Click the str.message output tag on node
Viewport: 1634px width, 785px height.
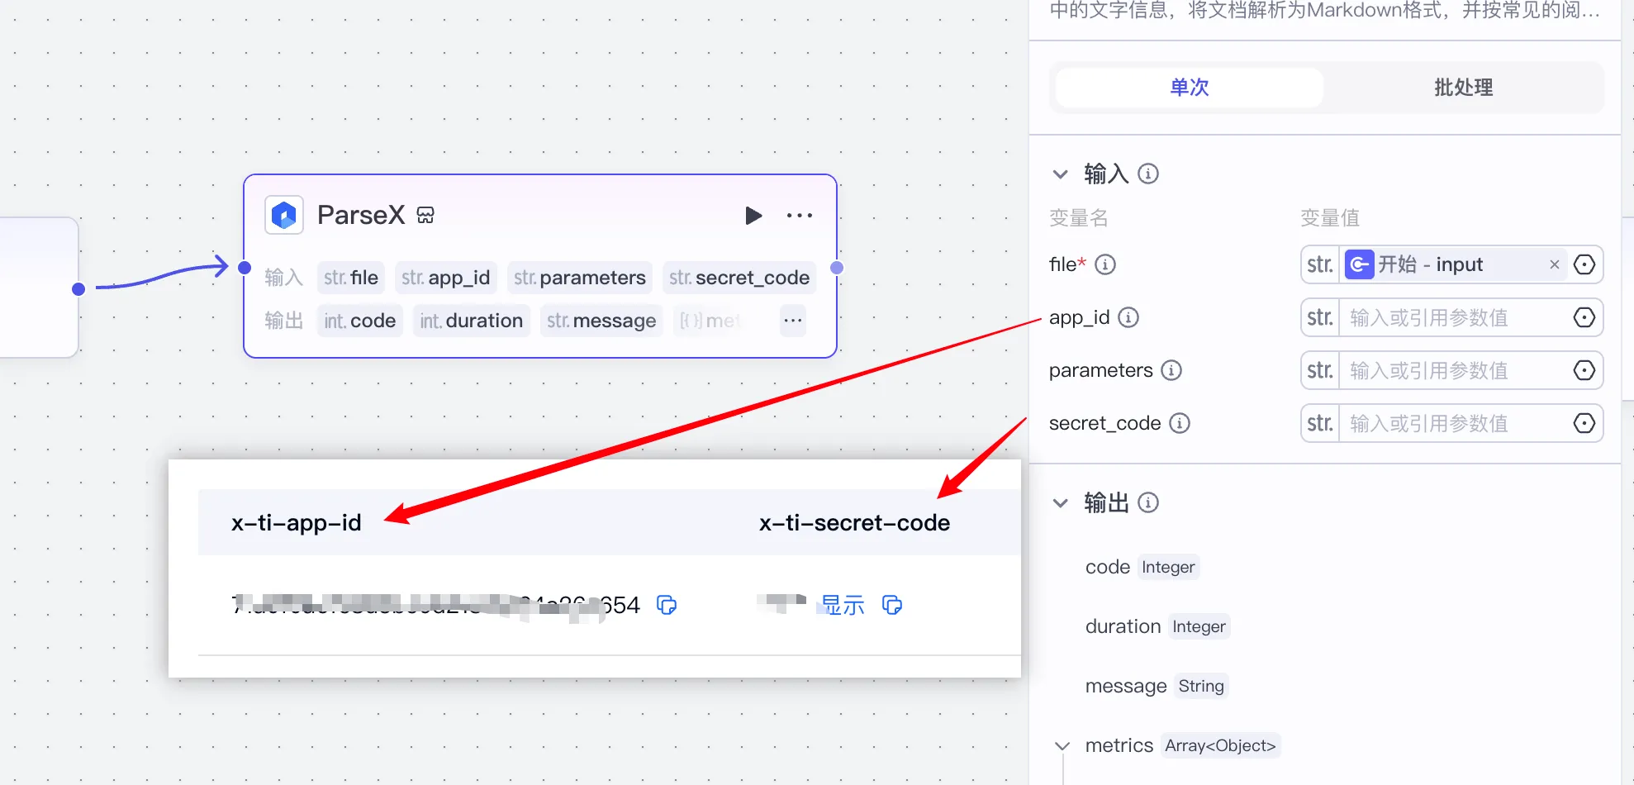pos(601,321)
